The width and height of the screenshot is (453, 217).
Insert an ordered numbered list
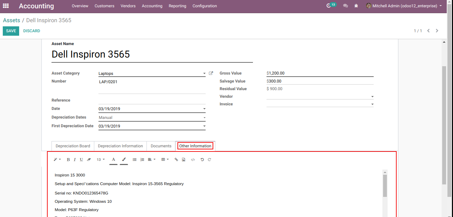[x=142, y=159]
